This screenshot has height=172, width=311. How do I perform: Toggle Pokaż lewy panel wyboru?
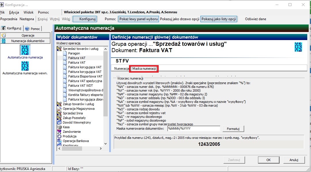point(139,19)
